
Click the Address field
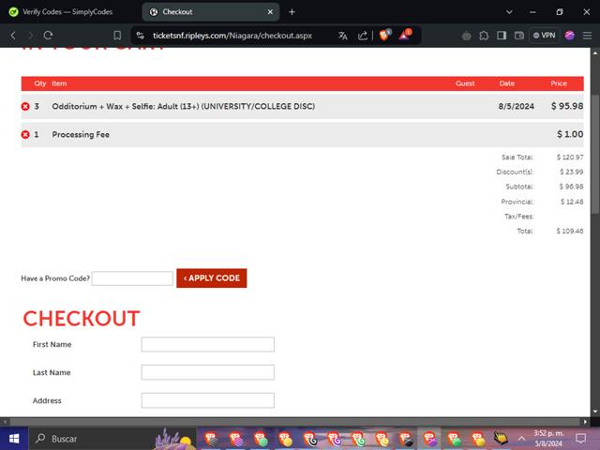[208, 400]
